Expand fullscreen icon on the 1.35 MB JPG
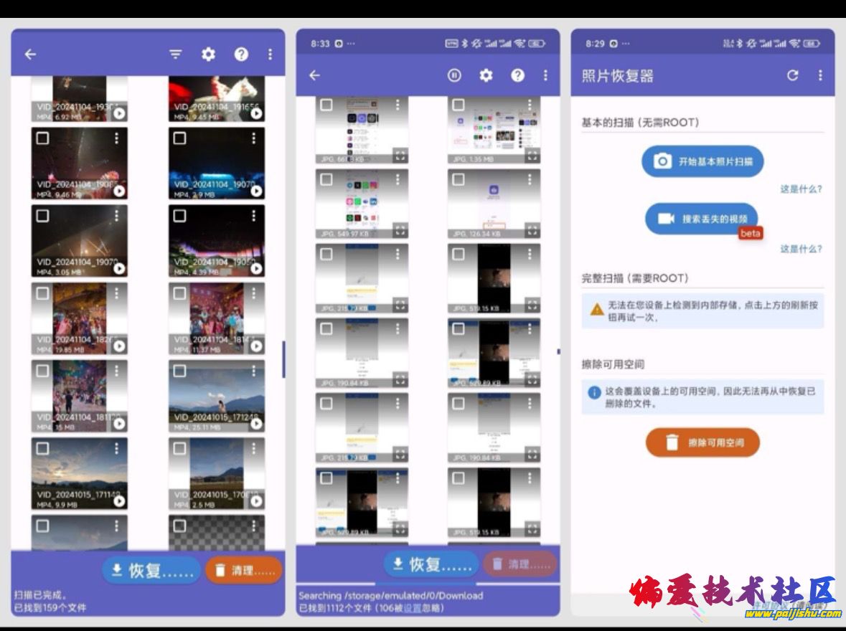 coord(532,155)
